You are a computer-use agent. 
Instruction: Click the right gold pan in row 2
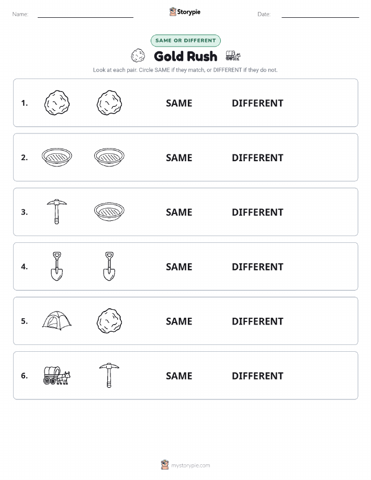click(109, 158)
